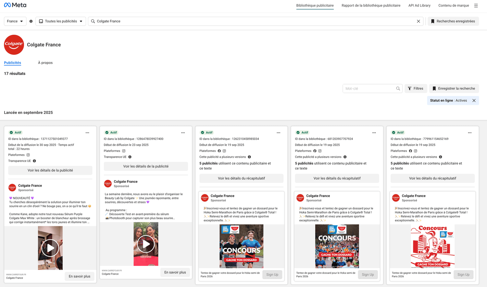487x287 pixels.
Task: Click Colgate France advertiser name, ad 1371127501049377
Action: (30, 186)
